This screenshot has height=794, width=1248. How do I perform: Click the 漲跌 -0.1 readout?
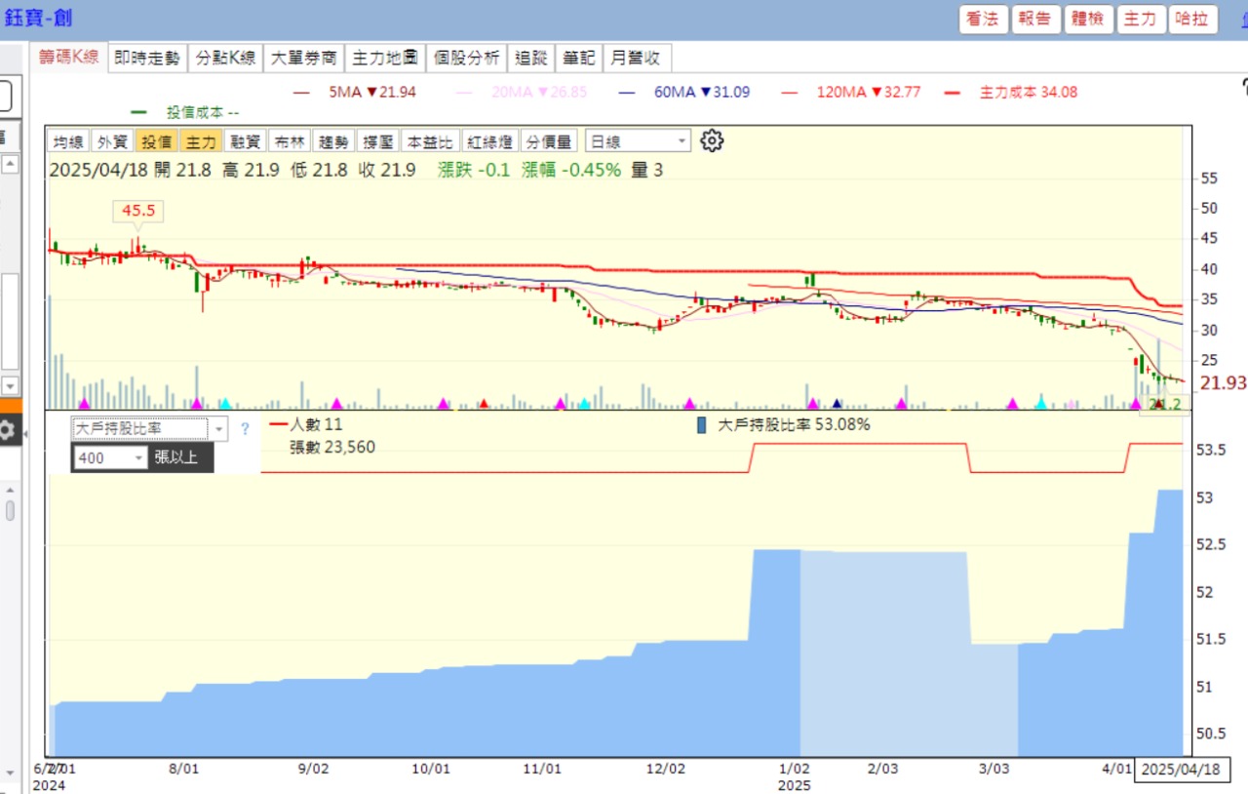click(x=475, y=170)
